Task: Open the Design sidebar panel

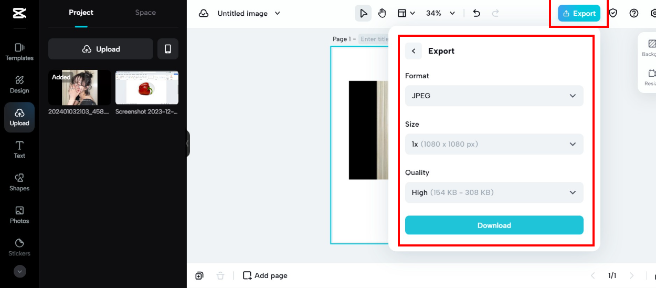Action: click(x=19, y=85)
